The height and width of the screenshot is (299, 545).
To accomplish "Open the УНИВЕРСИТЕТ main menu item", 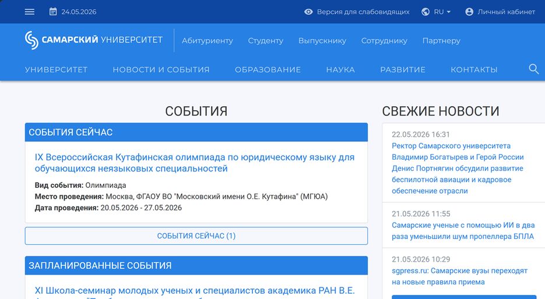I will tap(57, 69).
